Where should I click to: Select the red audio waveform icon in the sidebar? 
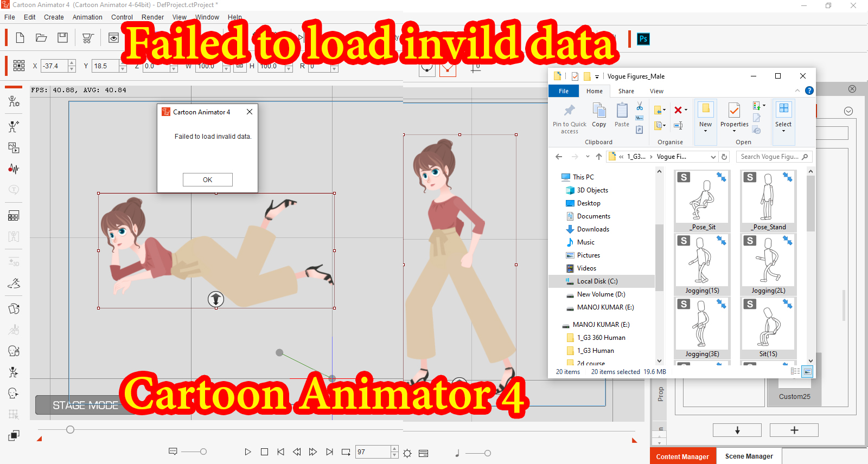click(14, 169)
